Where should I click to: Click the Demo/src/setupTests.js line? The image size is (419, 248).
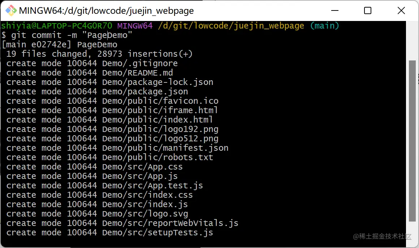tap(110, 232)
